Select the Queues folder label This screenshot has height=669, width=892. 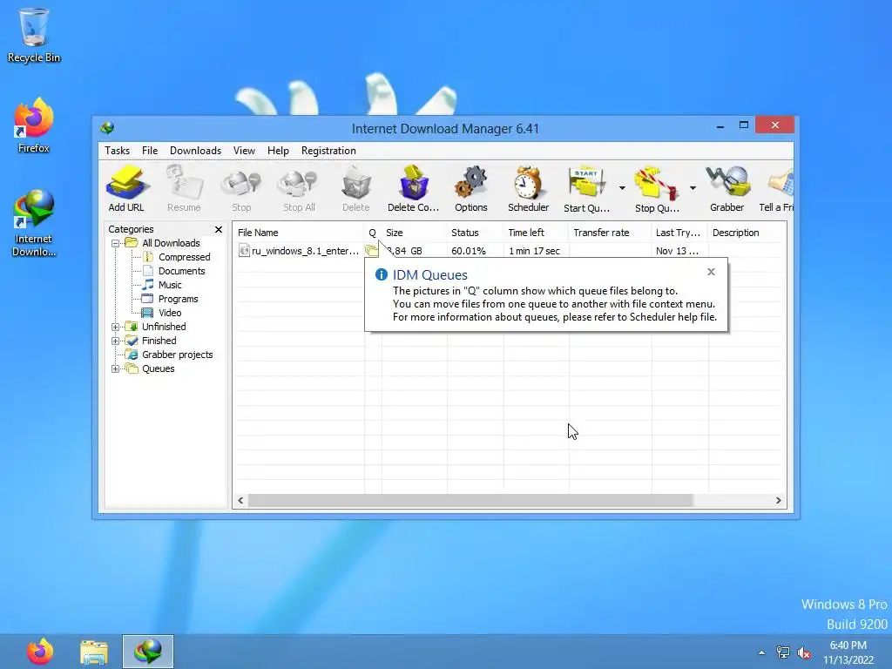pyautogui.click(x=159, y=368)
